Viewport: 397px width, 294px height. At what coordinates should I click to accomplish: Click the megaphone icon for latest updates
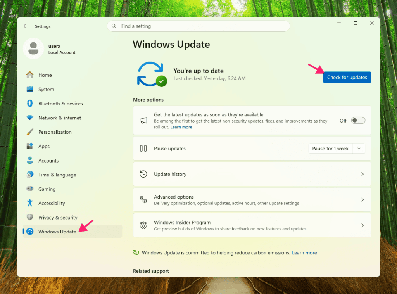tap(143, 121)
